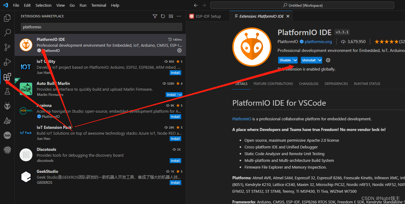
Task: Open the platformio.org publisher link
Action: click(x=318, y=42)
